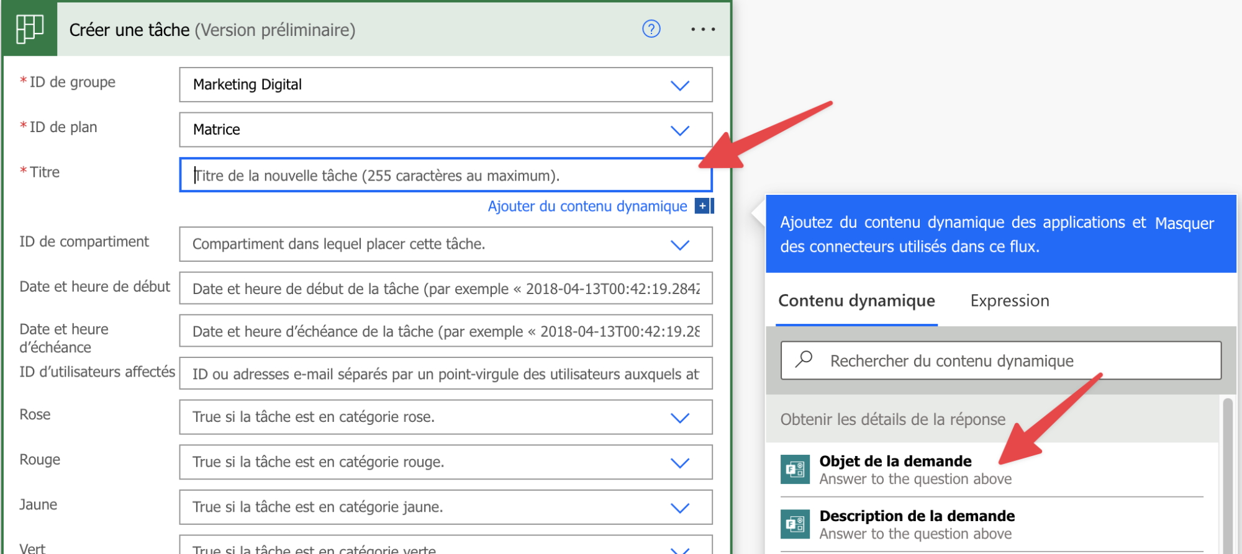This screenshot has height=554, width=1242.
Task: Click the Forms icon for Objet de la demande
Action: [x=795, y=470]
